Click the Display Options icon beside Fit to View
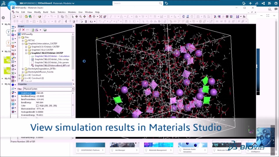This screenshot has height=157, width=279. 105,17
